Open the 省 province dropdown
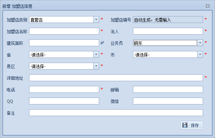Viewport: 215px width, 138px height. [x=96, y=54]
